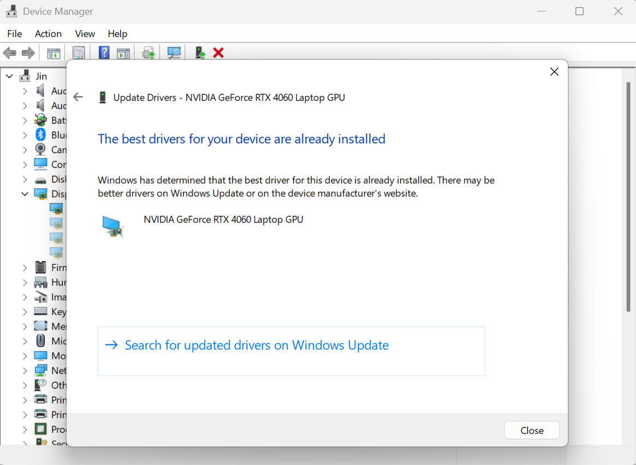Click the Jin computer name label
This screenshot has width=636, height=465.
pos(41,76)
